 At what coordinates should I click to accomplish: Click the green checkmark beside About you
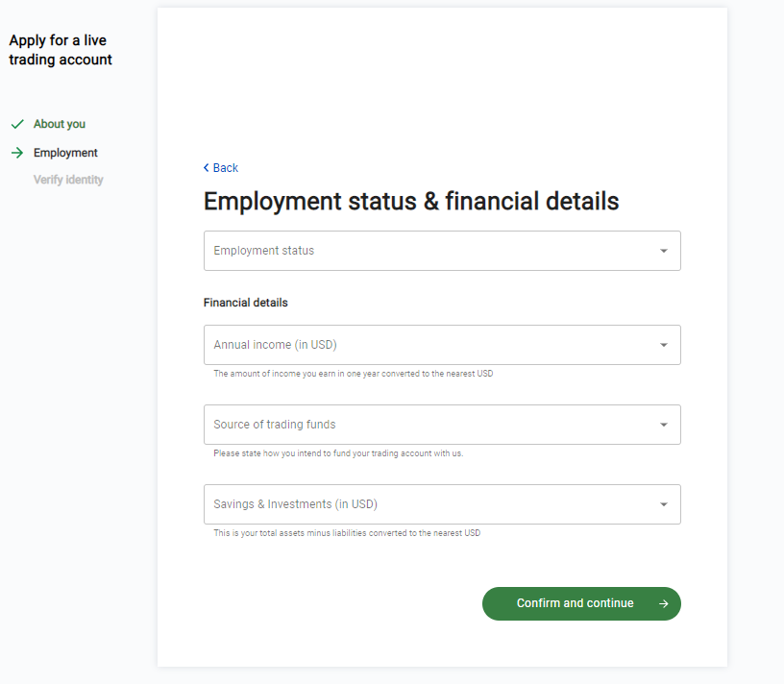[17, 125]
